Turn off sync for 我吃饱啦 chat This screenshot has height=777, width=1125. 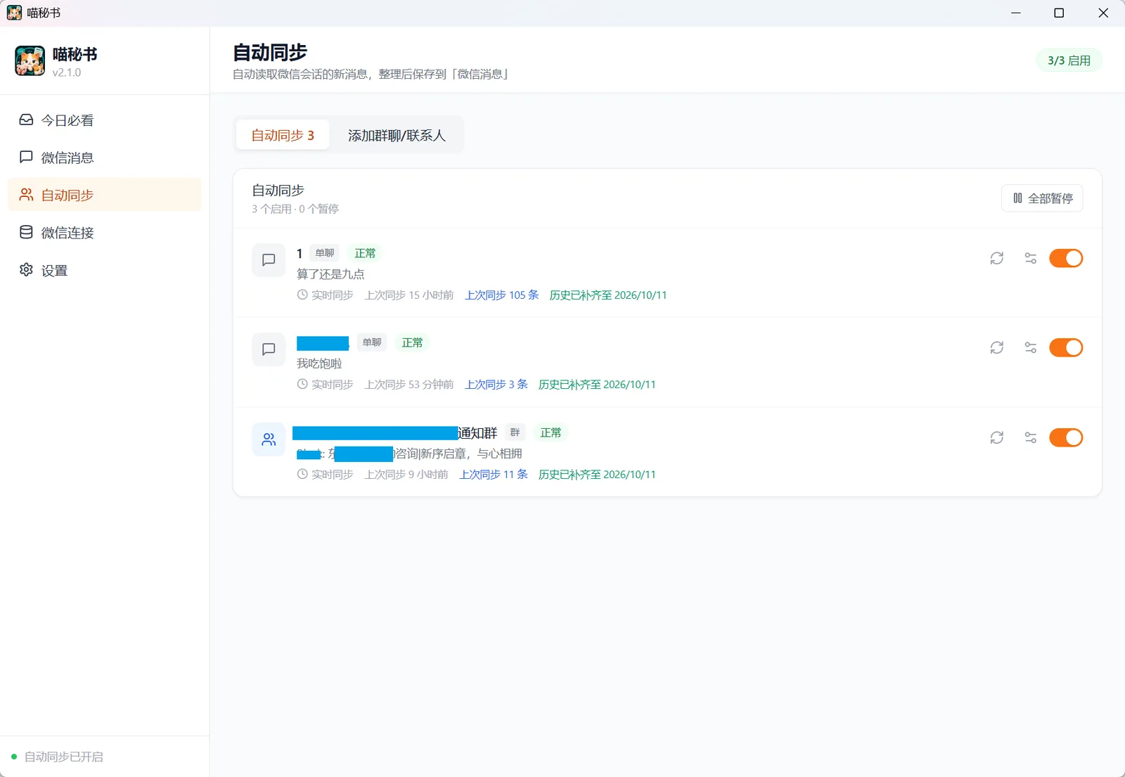click(1066, 347)
